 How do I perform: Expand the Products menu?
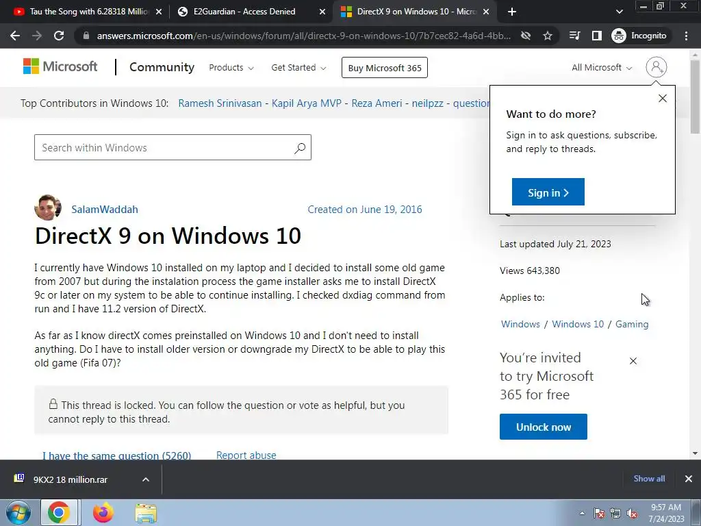click(231, 68)
